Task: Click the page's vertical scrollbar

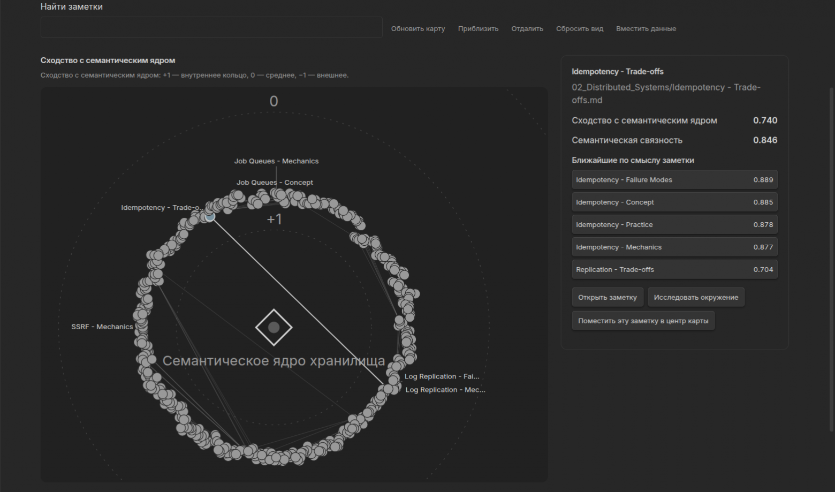Action: (831, 260)
